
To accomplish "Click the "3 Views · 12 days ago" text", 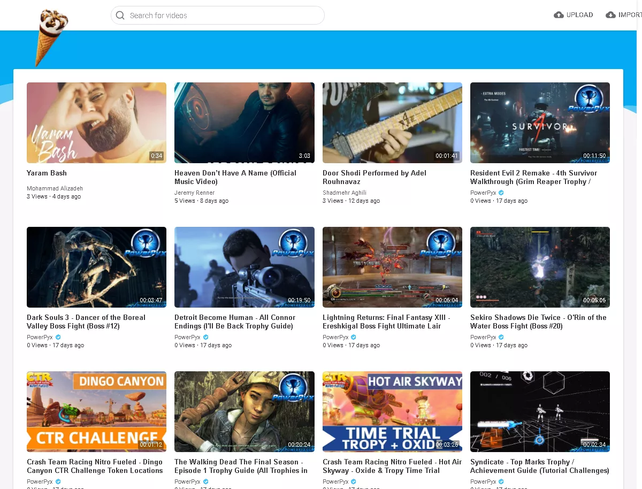I will [x=351, y=201].
